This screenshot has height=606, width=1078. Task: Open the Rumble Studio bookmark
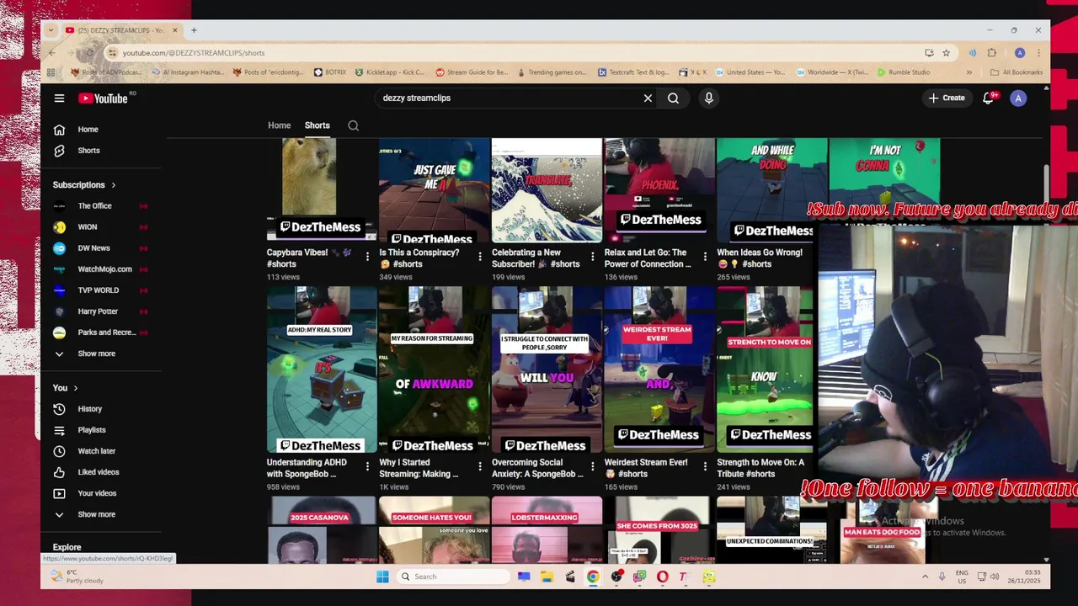[904, 72]
